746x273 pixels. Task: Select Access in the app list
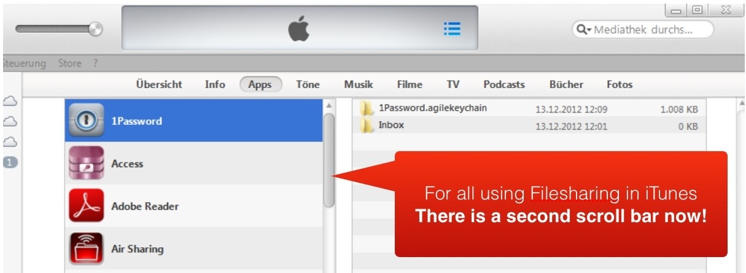(194, 163)
